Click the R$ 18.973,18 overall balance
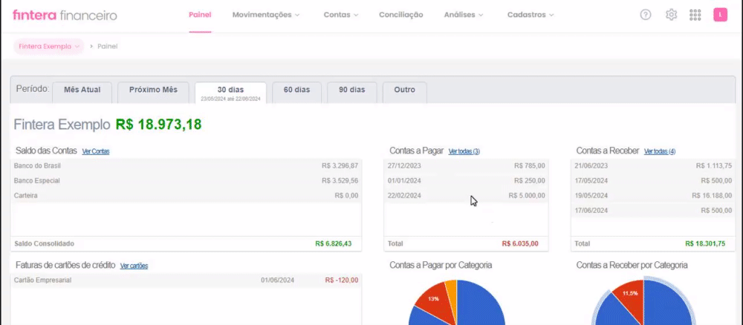Viewport: 743px width, 325px height. point(159,125)
